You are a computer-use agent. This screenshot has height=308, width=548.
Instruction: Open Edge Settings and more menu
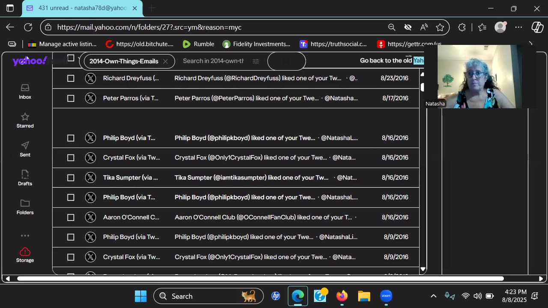point(518,27)
